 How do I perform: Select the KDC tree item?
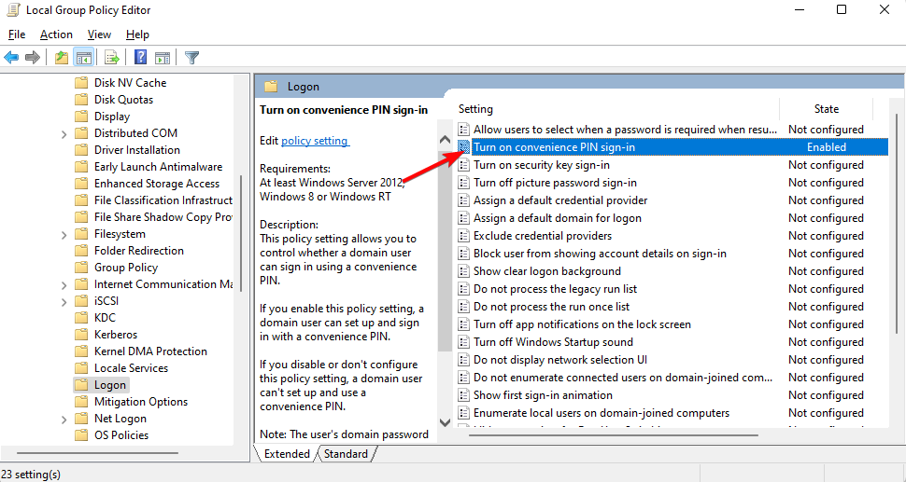pos(105,318)
